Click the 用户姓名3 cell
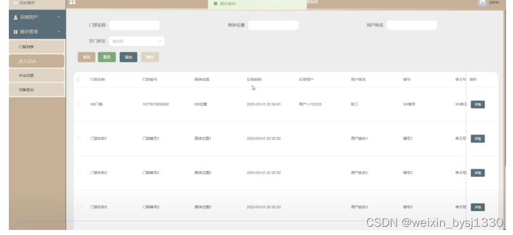Image resolution: width=513 pixels, height=235 pixels. [359, 207]
